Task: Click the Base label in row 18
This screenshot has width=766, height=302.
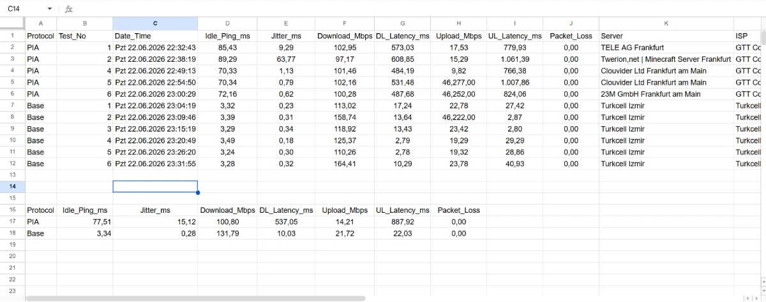Action: [x=40, y=233]
